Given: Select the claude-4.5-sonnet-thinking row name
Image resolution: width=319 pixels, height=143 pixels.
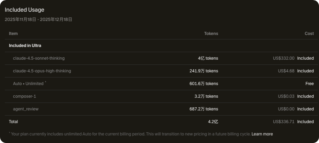Looking at the screenshot, I should 38,58.
